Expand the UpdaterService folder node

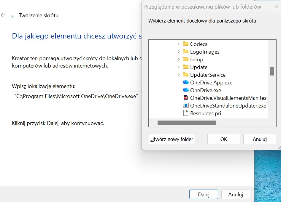[x=179, y=75]
